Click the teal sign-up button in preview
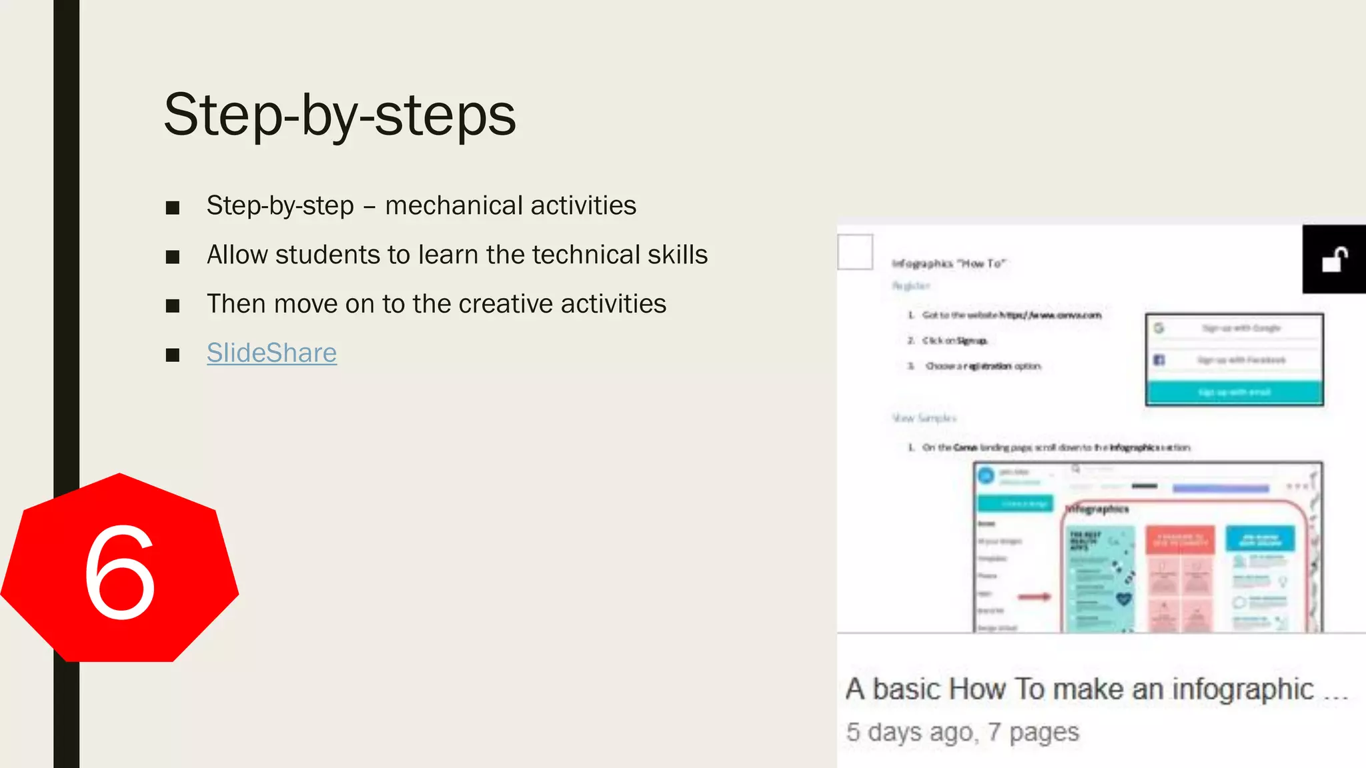This screenshot has height=768, width=1366. [x=1234, y=392]
